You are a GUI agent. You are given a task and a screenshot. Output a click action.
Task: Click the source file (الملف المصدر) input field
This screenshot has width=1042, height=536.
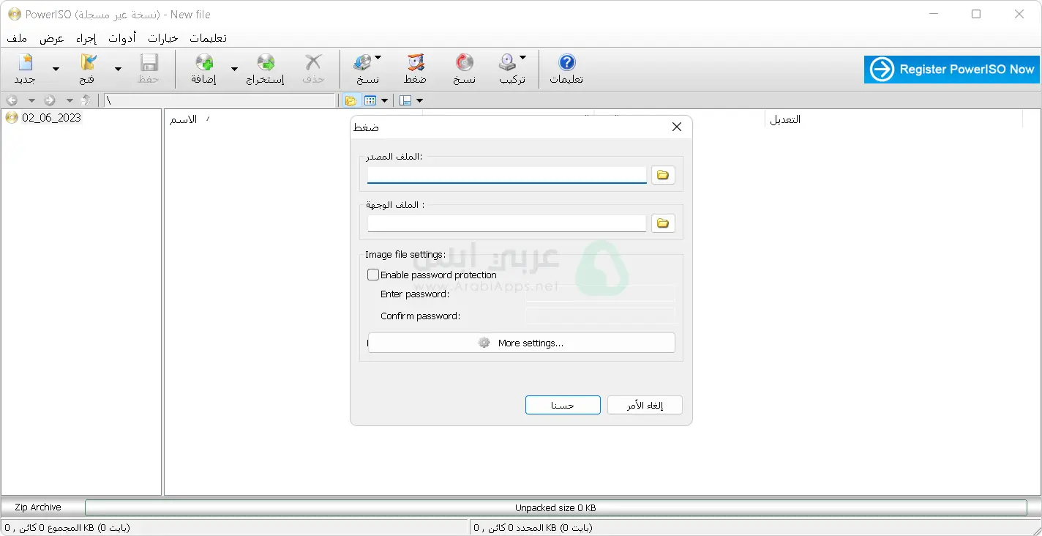(506, 175)
